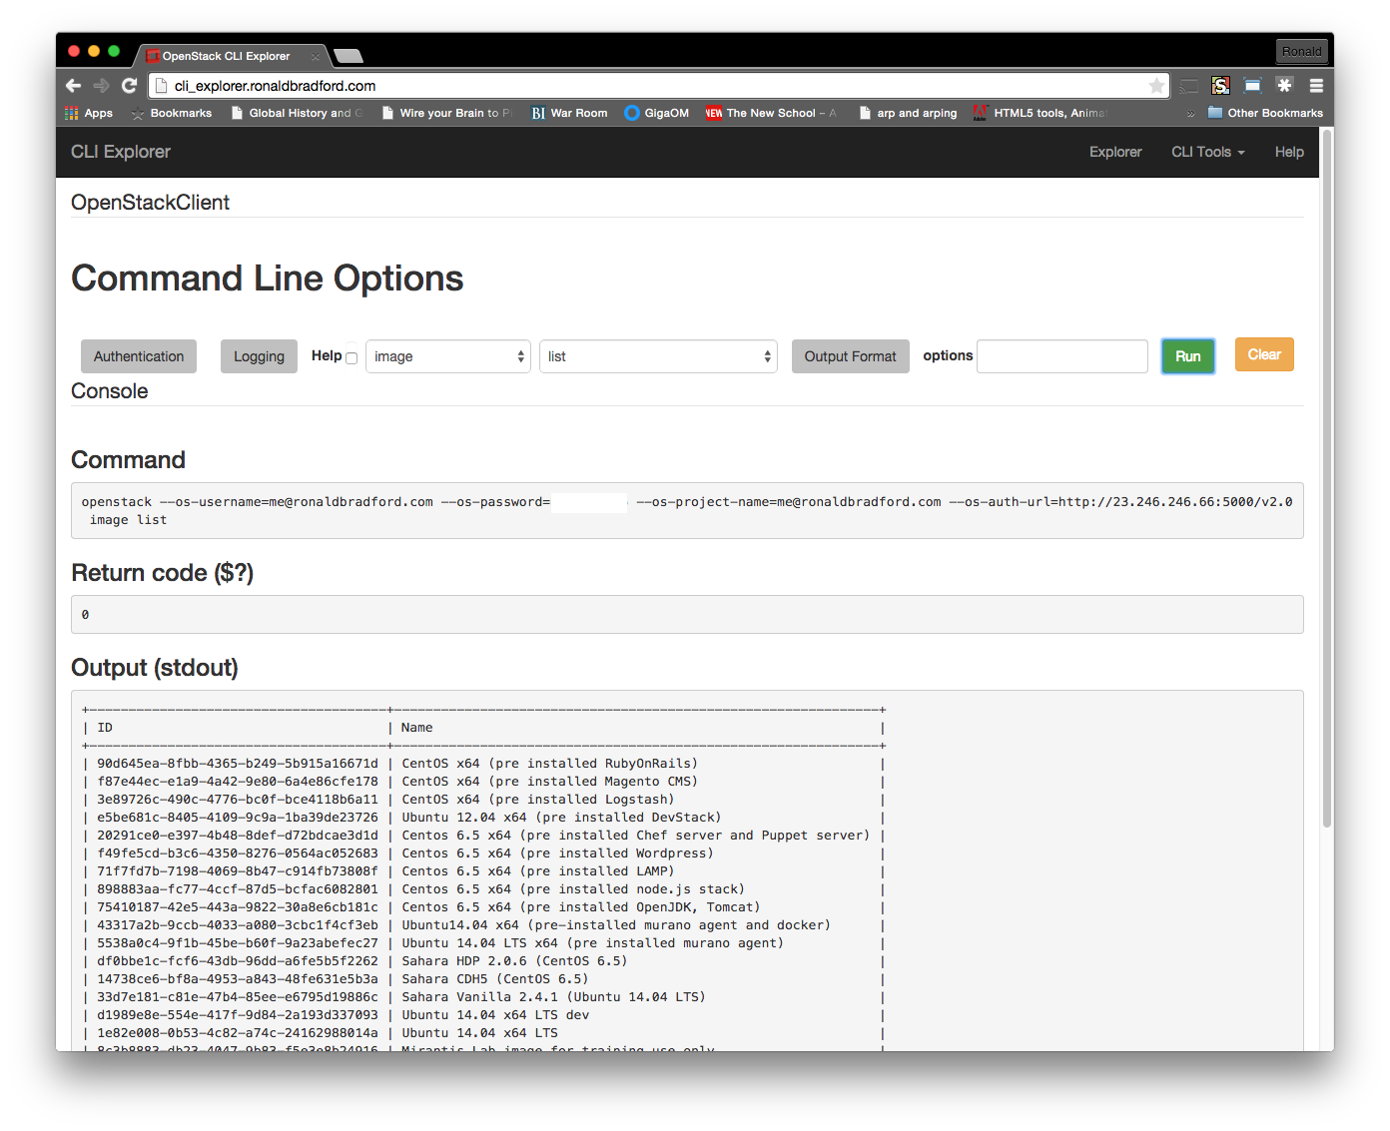Open the image object dropdown

click(x=448, y=356)
